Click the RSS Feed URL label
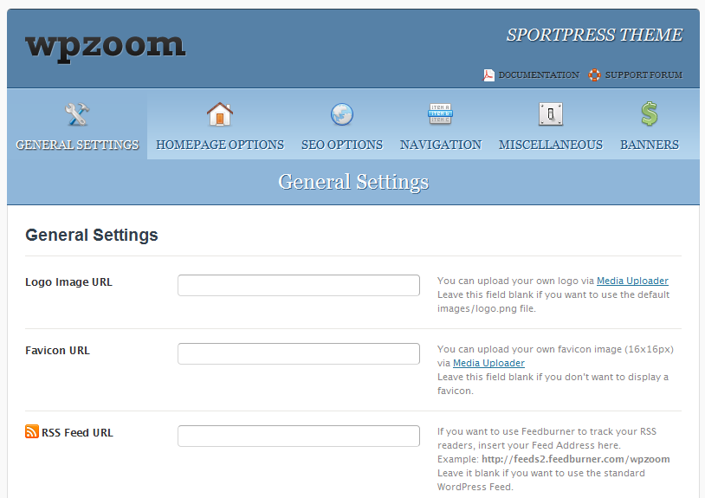This screenshot has width=705, height=498. tap(77, 433)
